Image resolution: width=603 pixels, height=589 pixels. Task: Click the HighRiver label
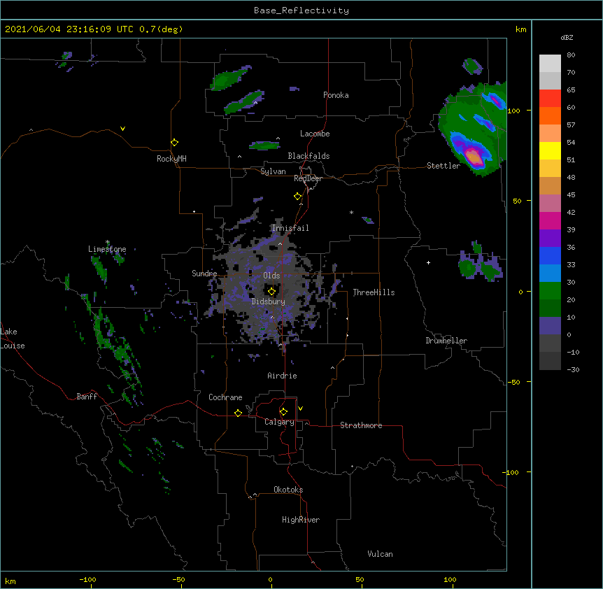(x=301, y=520)
